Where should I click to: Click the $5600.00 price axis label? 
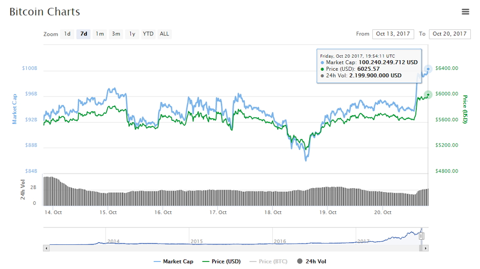click(x=447, y=119)
